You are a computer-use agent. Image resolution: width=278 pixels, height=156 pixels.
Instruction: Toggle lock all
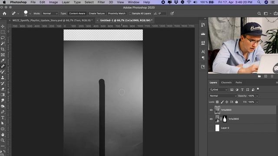click(x=236, y=102)
